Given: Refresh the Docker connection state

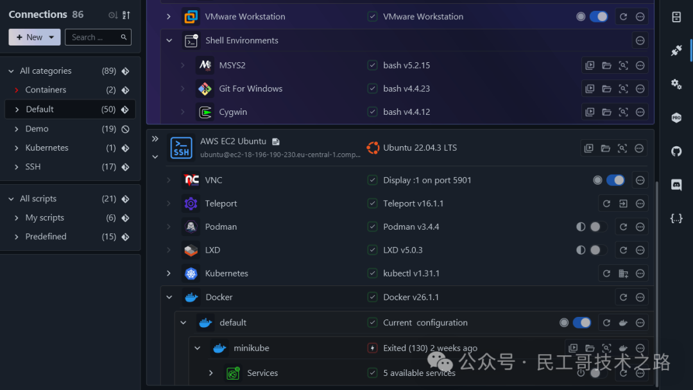Looking at the screenshot, I should point(623,297).
